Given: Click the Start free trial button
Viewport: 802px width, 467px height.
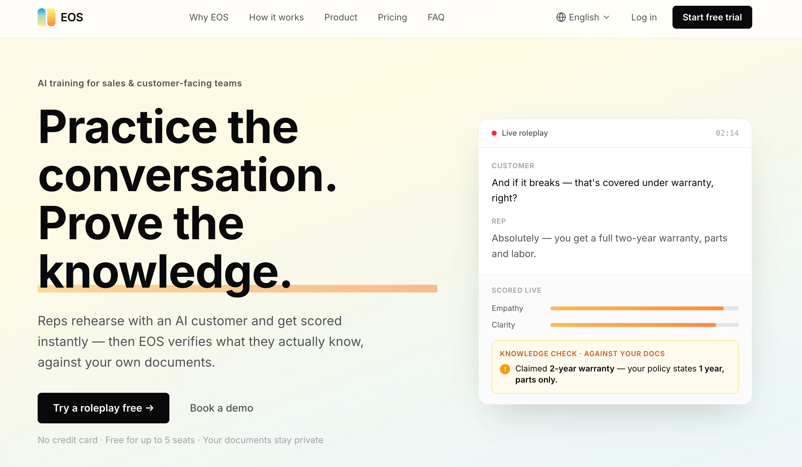Looking at the screenshot, I should pyautogui.click(x=712, y=17).
